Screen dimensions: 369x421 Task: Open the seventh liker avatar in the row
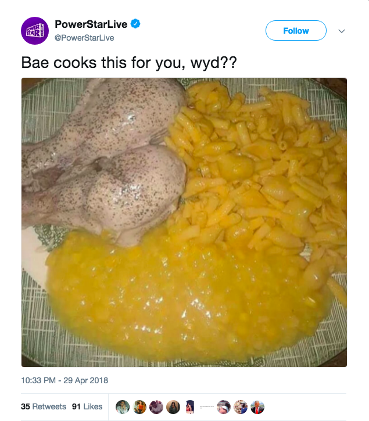pyautogui.click(x=224, y=407)
